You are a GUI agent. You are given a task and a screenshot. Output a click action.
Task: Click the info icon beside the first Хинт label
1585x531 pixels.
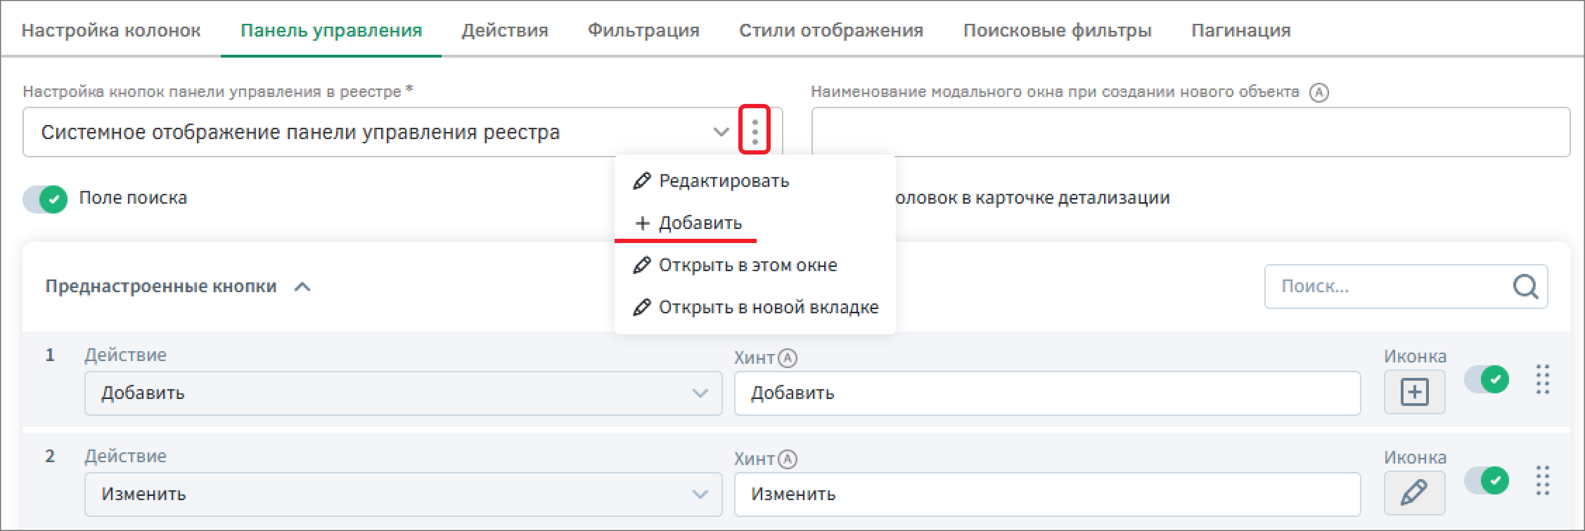click(788, 358)
